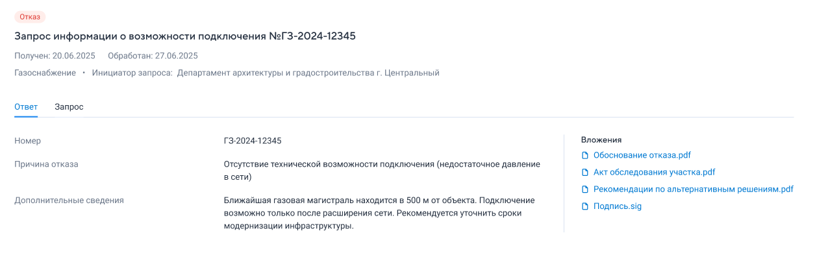Open the Подпись.sig signature file
Image resolution: width=815 pixels, height=257 pixels.
coord(617,206)
